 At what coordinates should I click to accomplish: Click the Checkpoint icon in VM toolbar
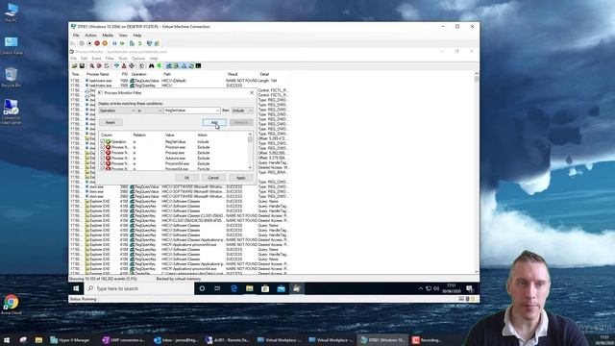click(x=132, y=43)
